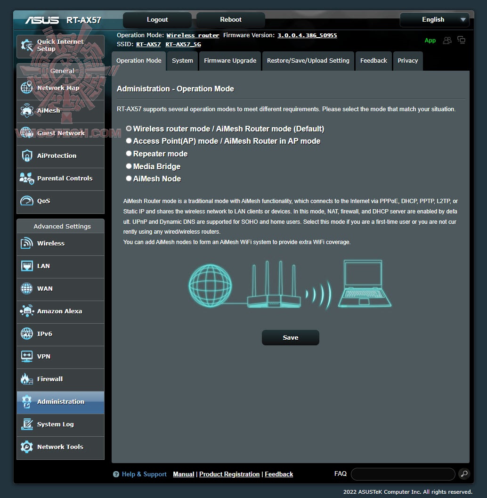The image size is (487, 498).
Task: Open the Wireless router operation mode link
Action: pyautogui.click(x=193, y=35)
